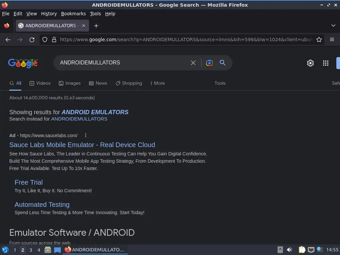This screenshot has width=340, height=255.
Task: Open the removable media eject tray icon
Action: pos(280,250)
